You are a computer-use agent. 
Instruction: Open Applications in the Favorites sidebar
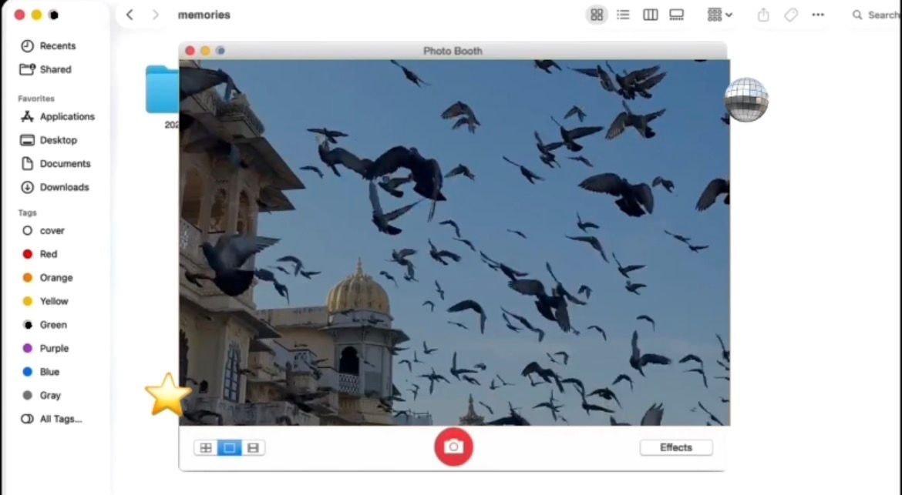point(66,117)
